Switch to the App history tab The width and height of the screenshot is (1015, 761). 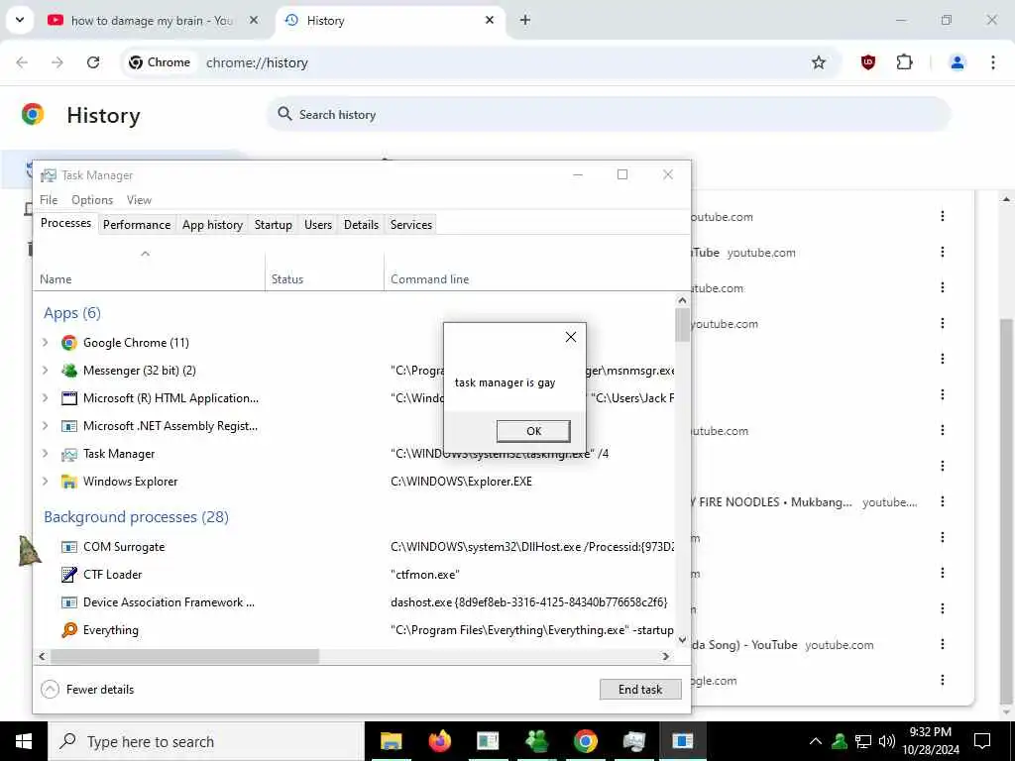[x=212, y=225]
